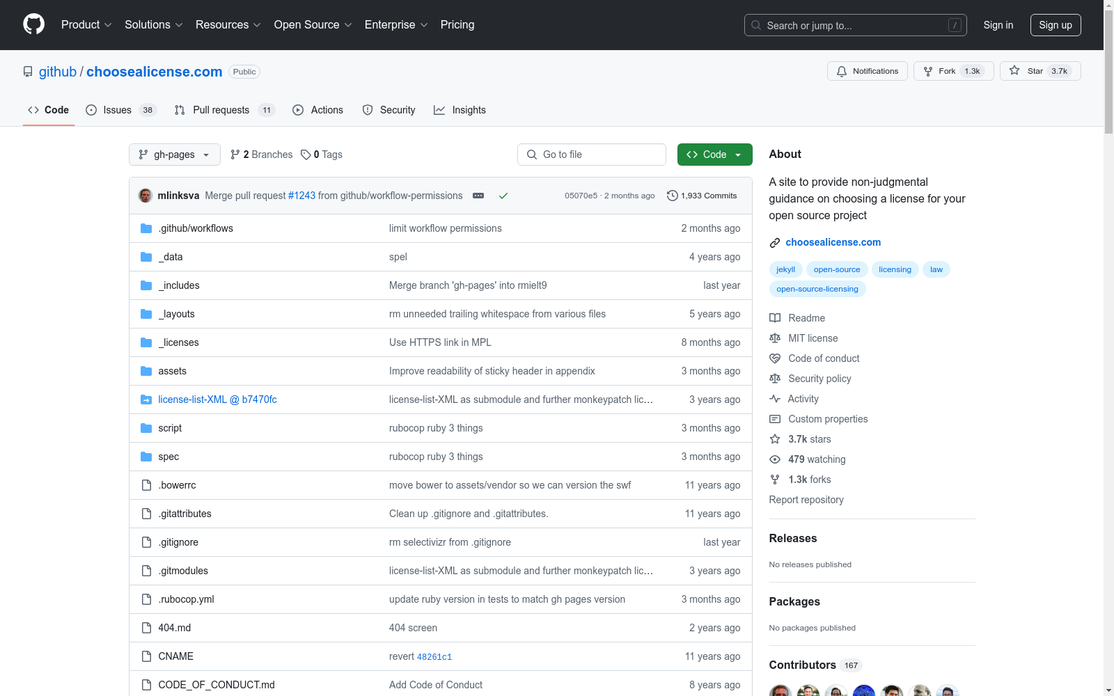1114x696 pixels.
Task: Click the _data folder icon
Action: pos(146,257)
